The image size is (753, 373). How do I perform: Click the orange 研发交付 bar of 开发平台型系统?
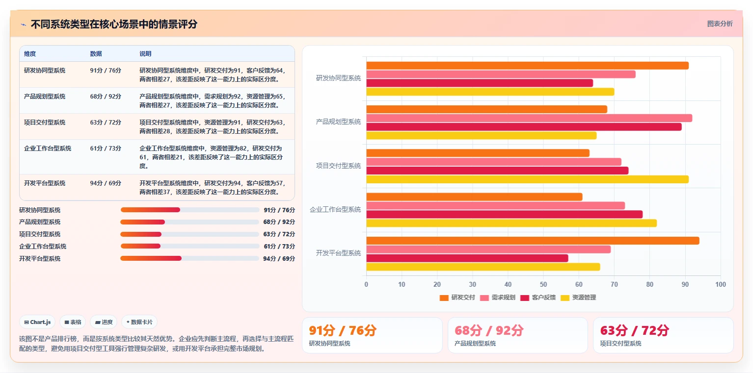533,241
